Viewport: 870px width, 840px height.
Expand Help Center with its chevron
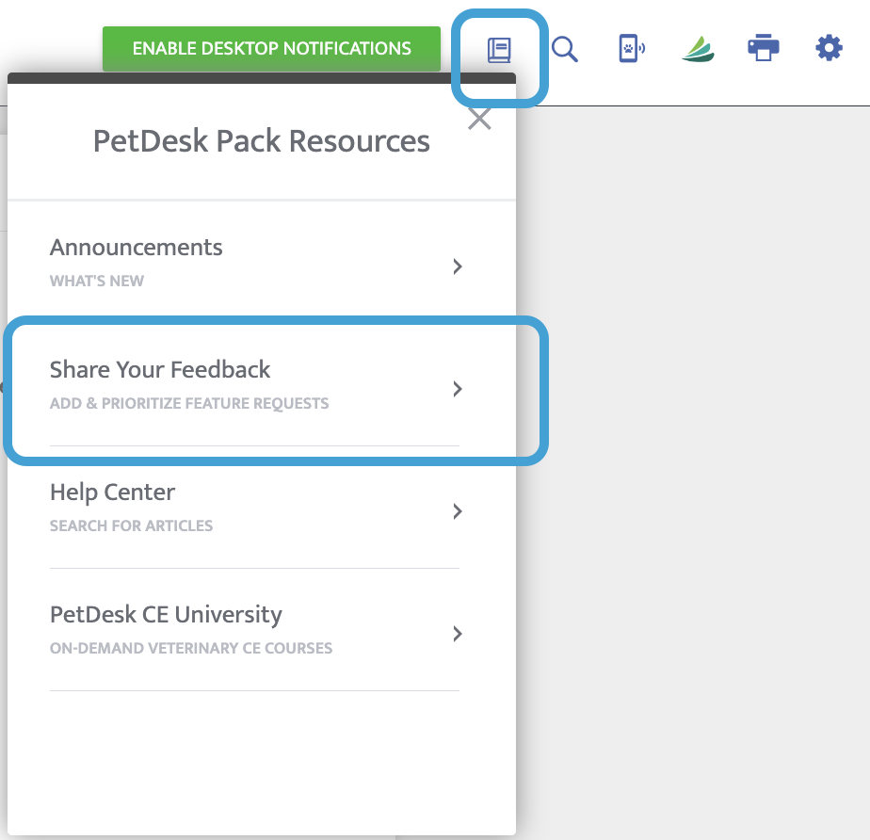pos(458,511)
